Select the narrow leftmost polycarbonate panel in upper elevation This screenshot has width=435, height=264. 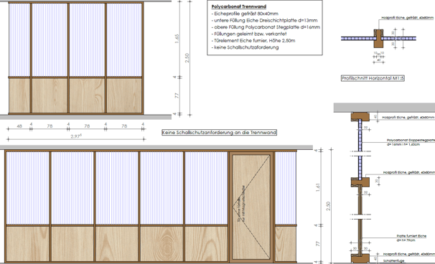pos(19,39)
